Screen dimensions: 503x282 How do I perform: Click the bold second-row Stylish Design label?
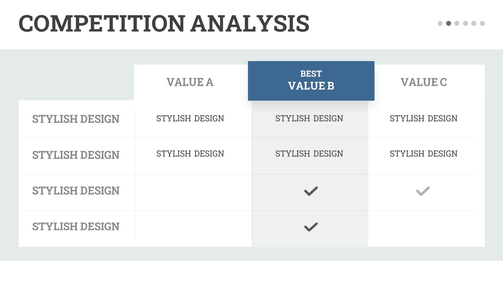[x=76, y=155]
